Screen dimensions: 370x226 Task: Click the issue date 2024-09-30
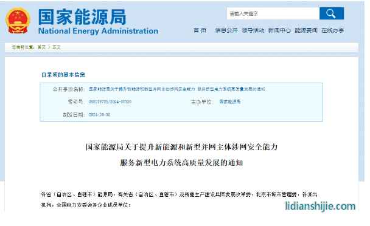(99, 115)
